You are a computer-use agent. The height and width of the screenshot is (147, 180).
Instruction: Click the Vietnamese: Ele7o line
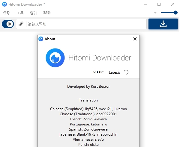[88, 140]
